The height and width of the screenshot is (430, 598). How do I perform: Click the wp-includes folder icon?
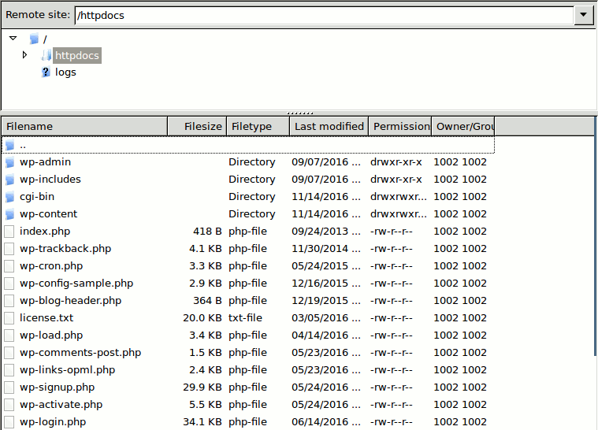pyautogui.click(x=9, y=180)
